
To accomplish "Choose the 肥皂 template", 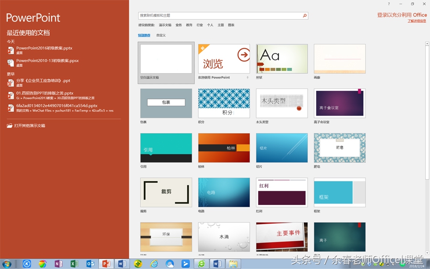I will (x=340, y=148).
